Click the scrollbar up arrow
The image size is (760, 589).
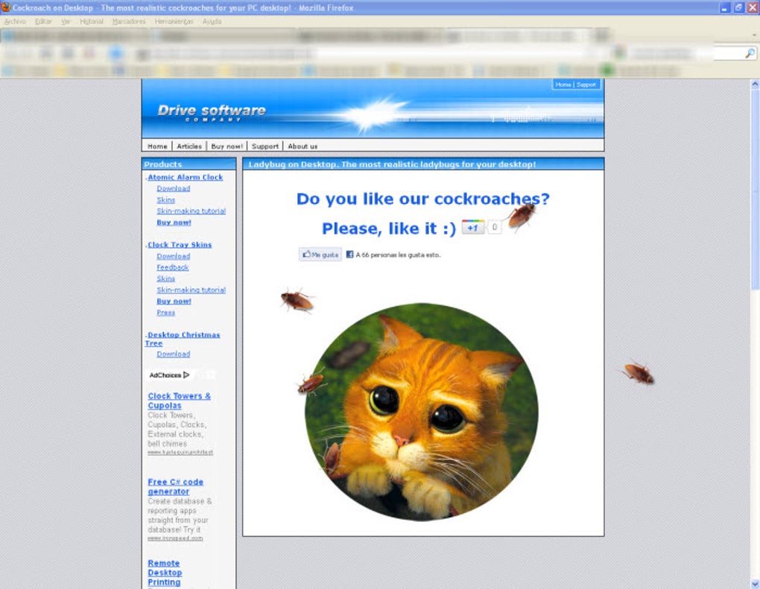point(755,84)
